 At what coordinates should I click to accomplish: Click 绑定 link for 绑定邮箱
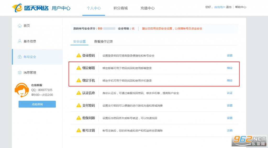point(230,68)
